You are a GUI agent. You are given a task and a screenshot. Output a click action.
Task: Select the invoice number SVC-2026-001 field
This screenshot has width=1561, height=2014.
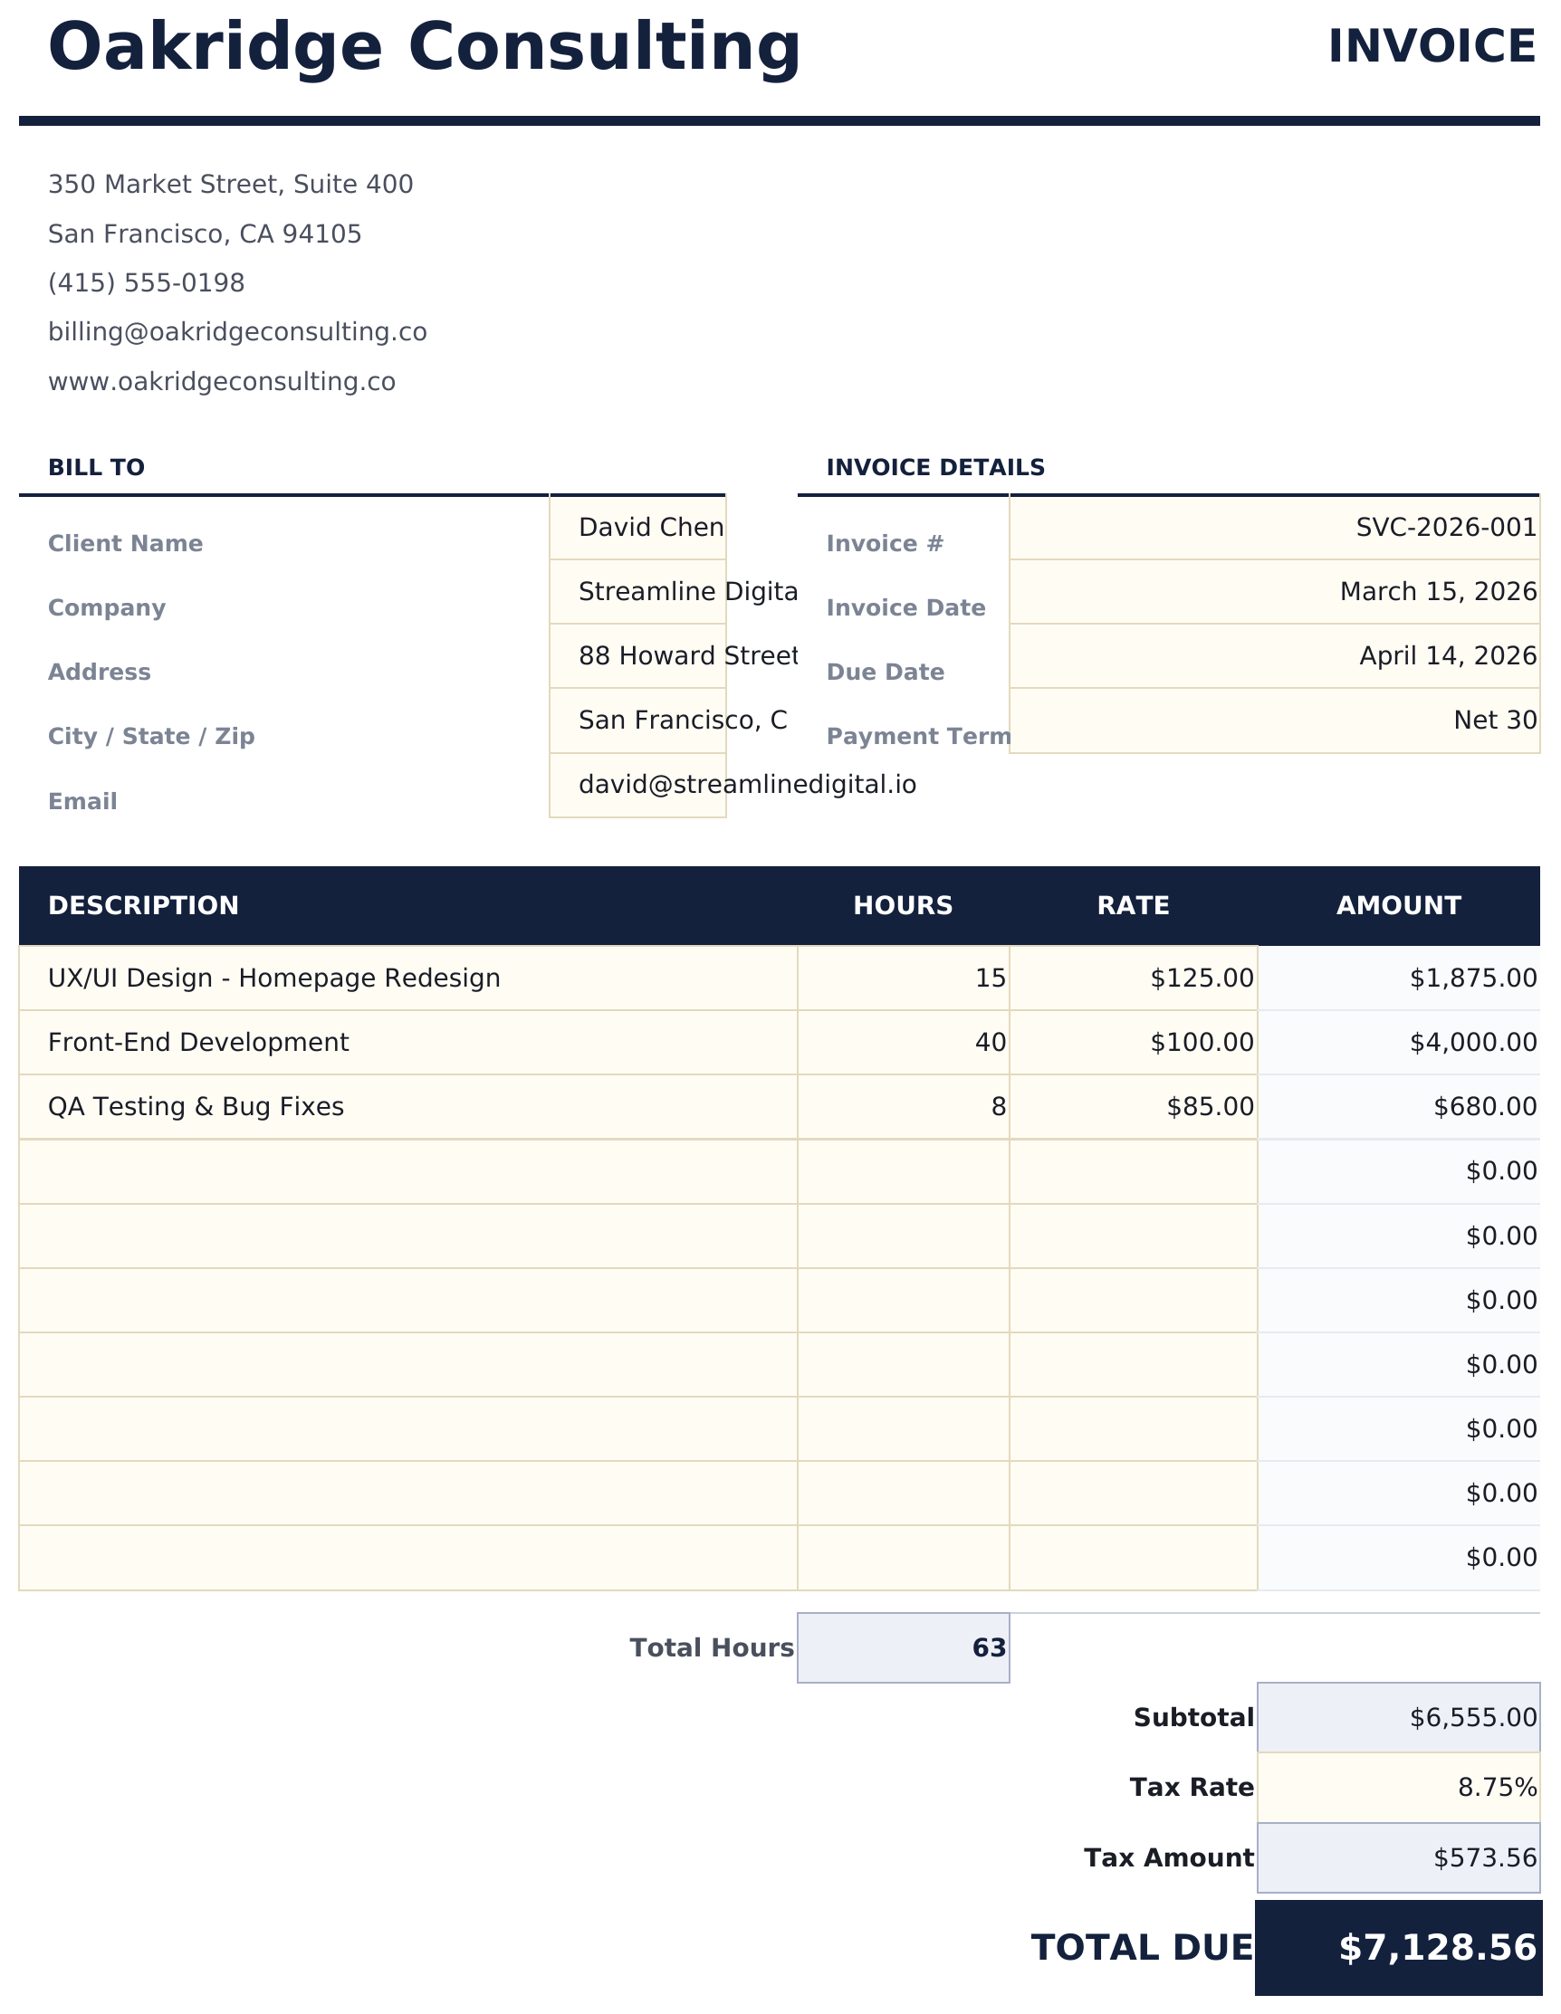pos(1273,528)
